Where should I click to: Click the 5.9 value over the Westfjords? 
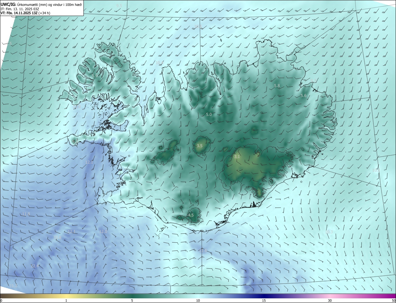(x=95, y=76)
